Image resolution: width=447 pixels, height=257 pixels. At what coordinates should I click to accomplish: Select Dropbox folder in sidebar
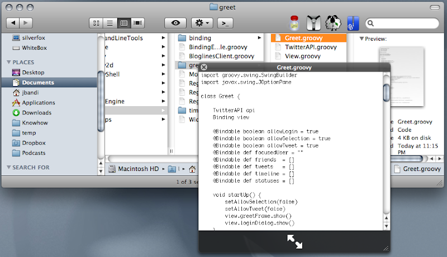click(34, 142)
